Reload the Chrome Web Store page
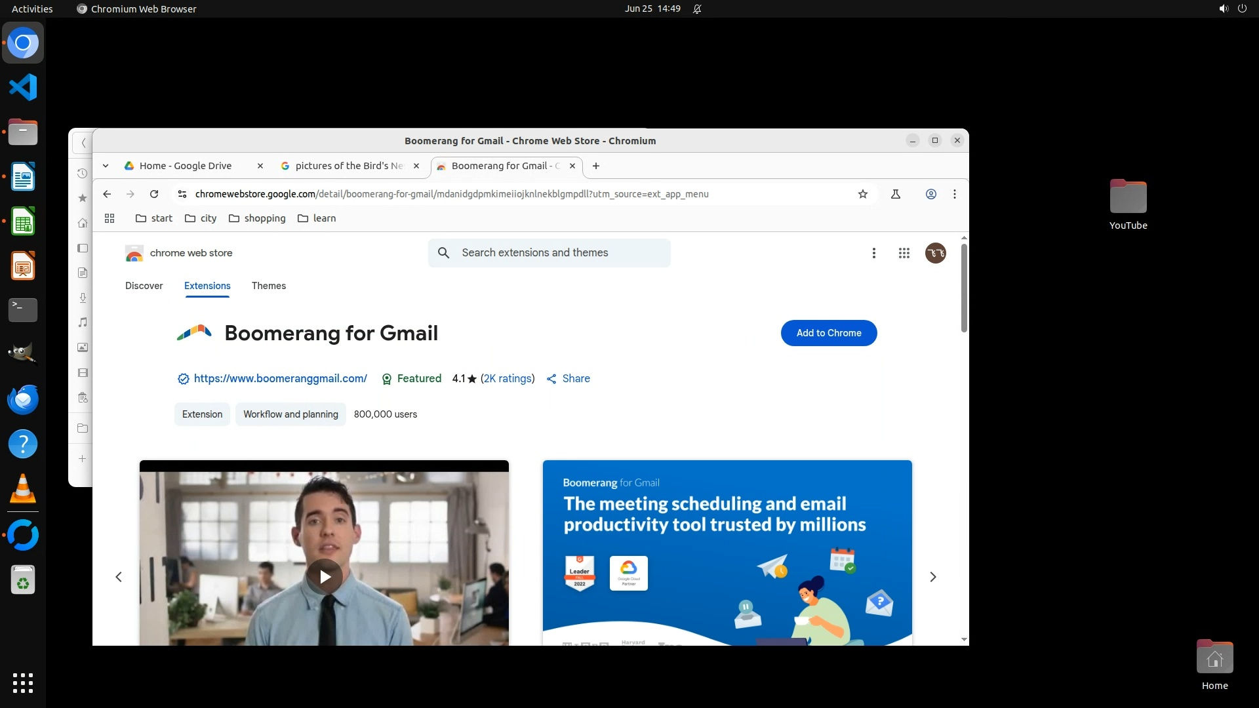 154,194
